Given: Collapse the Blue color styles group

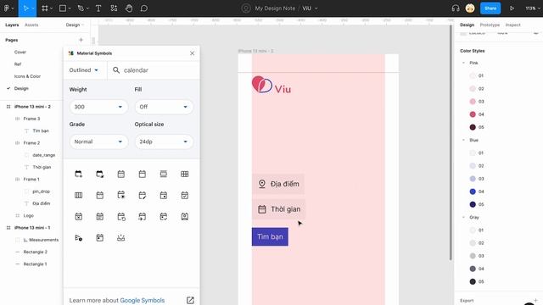Looking at the screenshot, I should pyautogui.click(x=464, y=140).
